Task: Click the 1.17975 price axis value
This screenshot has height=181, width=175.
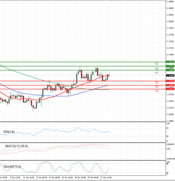Action: point(170,28)
